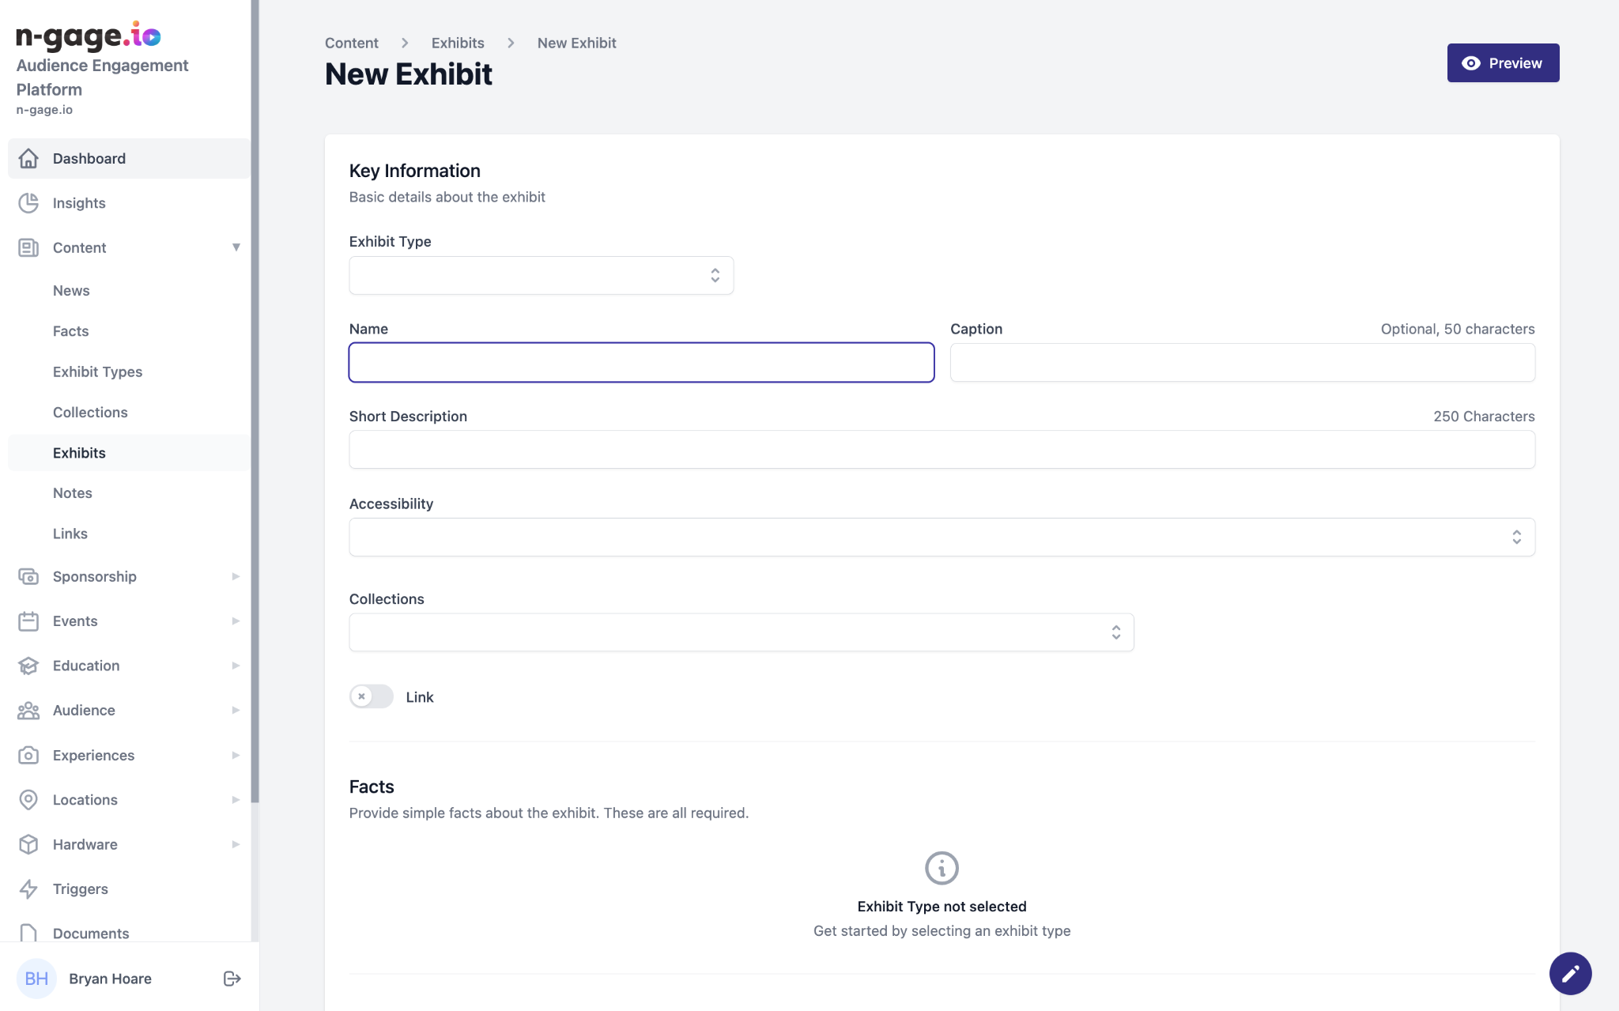Click the Hardware cube icon
This screenshot has width=1619, height=1011.
click(x=28, y=844)
